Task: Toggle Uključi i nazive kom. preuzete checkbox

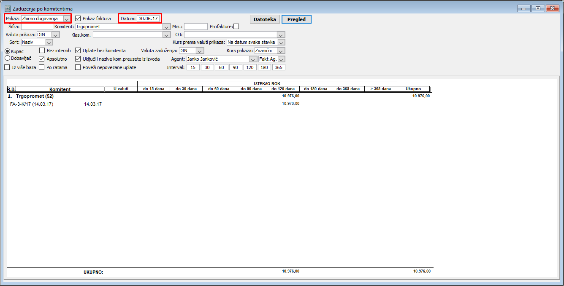Action: point(78,59)
